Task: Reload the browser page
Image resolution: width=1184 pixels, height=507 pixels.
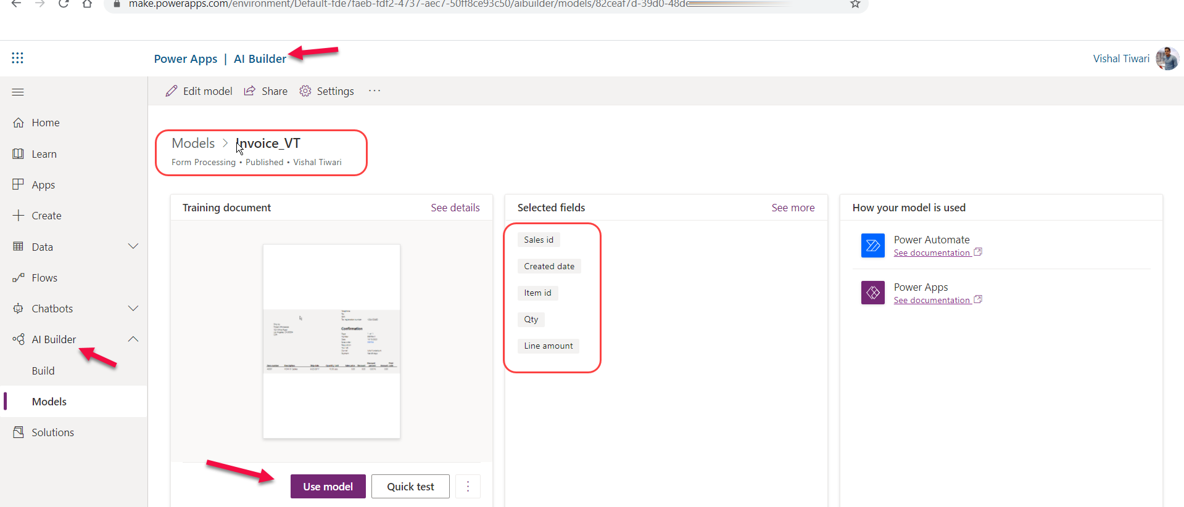Action: click(64, 4)
